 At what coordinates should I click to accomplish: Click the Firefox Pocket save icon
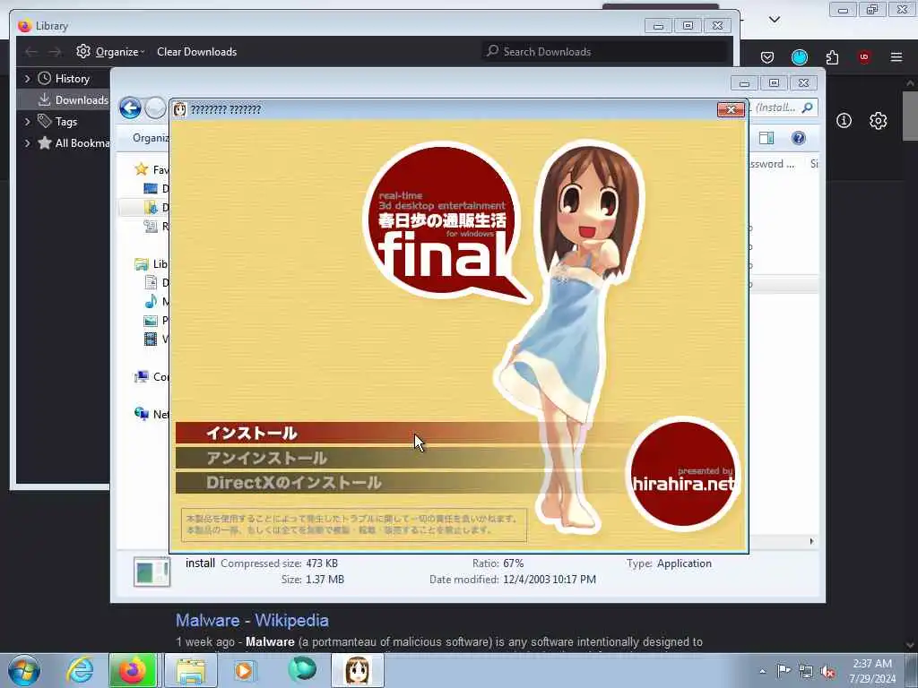coord(767,57)
